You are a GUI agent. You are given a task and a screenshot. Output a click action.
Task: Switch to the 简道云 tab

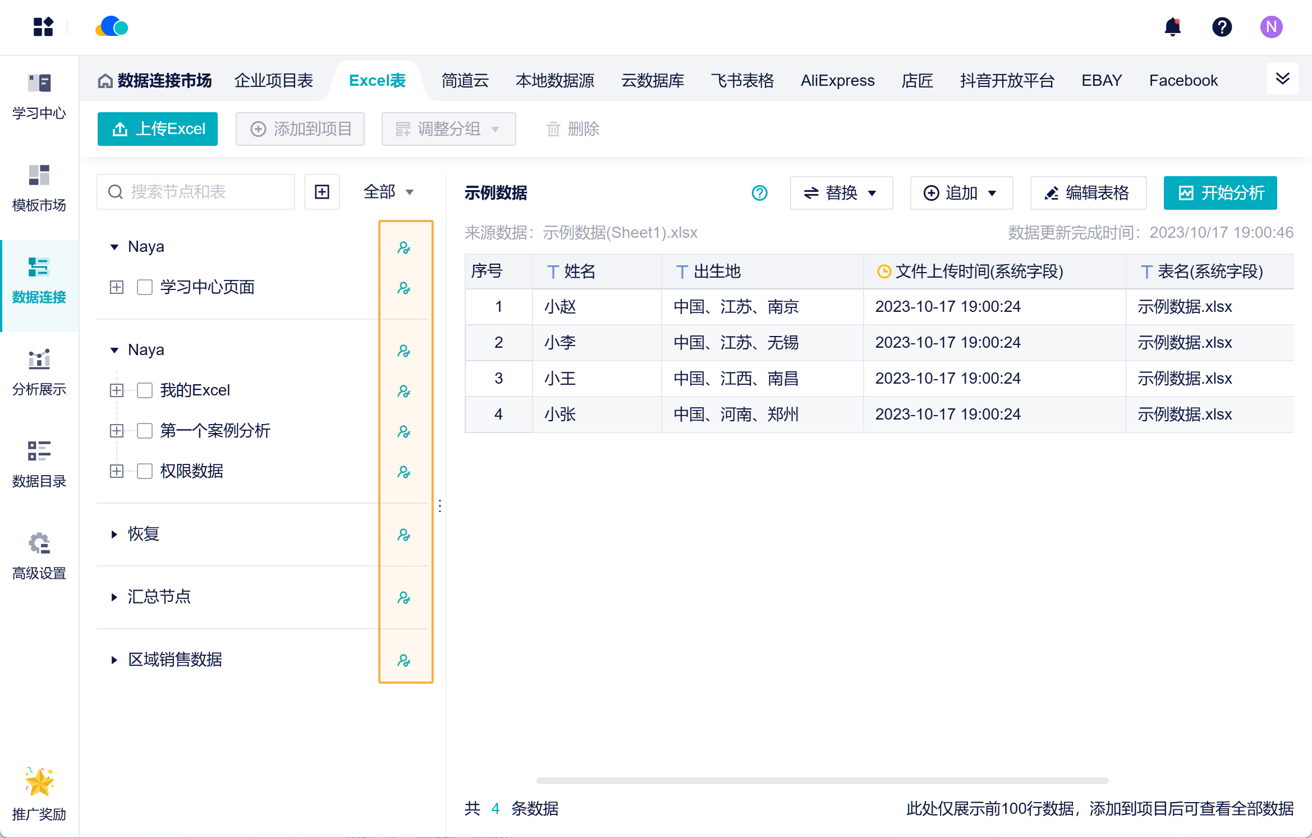465,81
